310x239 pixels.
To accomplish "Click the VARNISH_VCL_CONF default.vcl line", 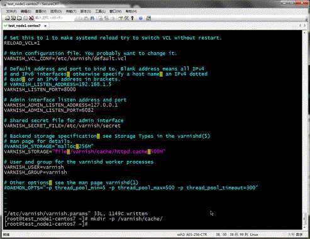I will click(x=65, y=58).
